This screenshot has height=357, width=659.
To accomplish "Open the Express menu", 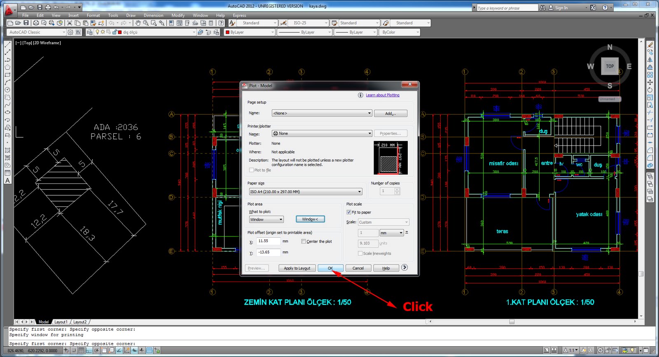I will 239,15.
